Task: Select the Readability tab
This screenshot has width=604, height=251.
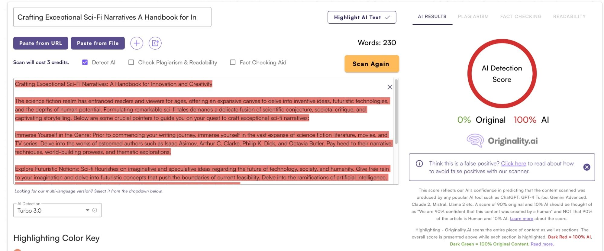Action: (569, 16)
